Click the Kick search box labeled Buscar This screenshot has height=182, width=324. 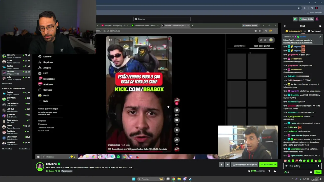coord(162,19)
